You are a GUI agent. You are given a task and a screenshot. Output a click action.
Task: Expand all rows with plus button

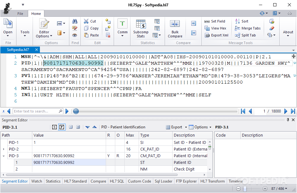click(x=78, y=127)
